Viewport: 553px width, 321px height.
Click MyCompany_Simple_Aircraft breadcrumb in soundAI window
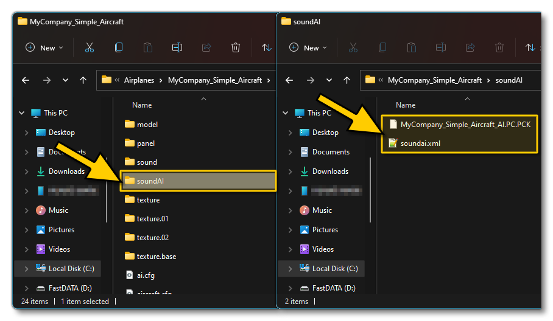[434, 80]
